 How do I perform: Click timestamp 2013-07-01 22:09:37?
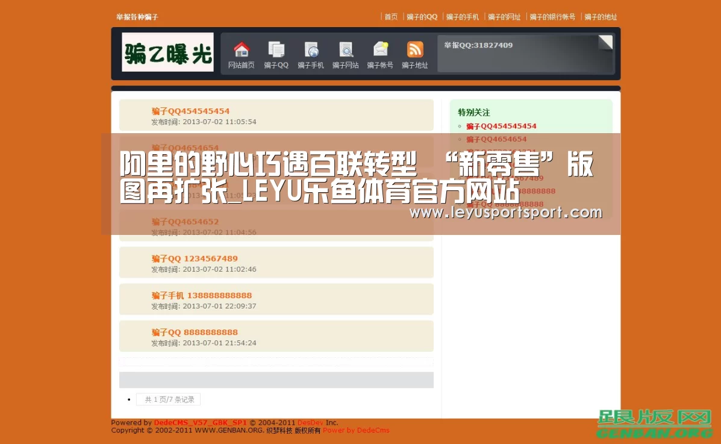[219, 306]
